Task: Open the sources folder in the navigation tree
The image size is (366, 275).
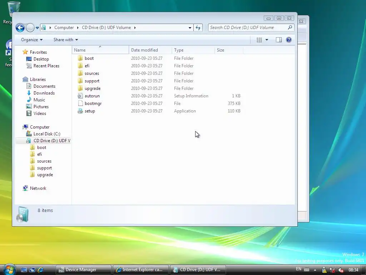Action: pos(44,161)
